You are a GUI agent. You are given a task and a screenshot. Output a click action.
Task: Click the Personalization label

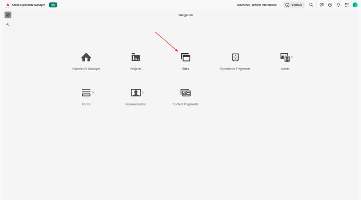pos(136,104)
